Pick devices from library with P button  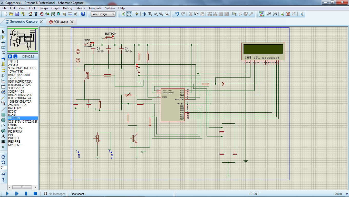10,56
